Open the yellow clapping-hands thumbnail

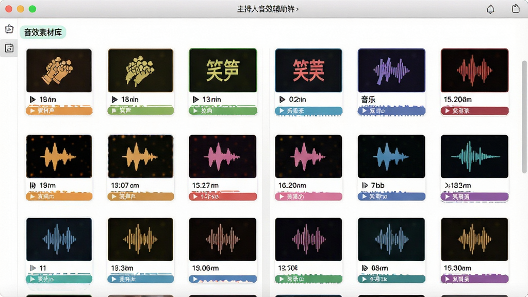pos(140,70)
